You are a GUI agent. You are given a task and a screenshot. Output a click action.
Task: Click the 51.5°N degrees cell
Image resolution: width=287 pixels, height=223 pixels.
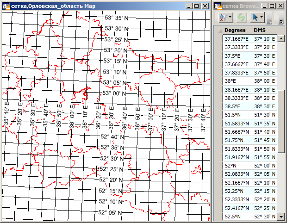[x=237, y=114]
